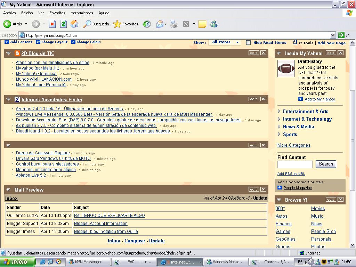Collapse the Internet: Novedades: Fecha module
Screen dimensions: 356x267
(x=8, y=99)
